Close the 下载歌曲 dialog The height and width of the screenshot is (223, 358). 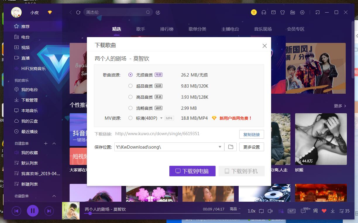tap(265, 46)
